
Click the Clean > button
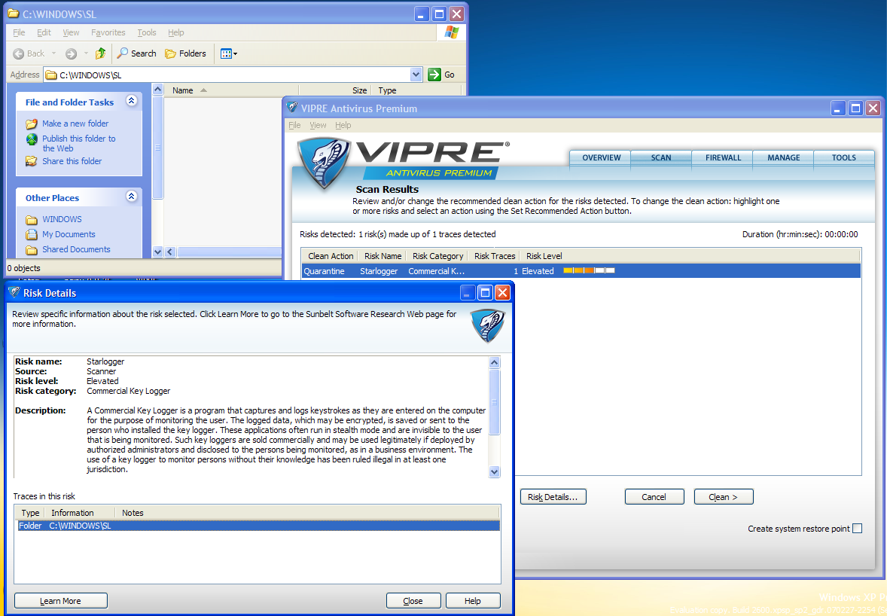point(724,497)
